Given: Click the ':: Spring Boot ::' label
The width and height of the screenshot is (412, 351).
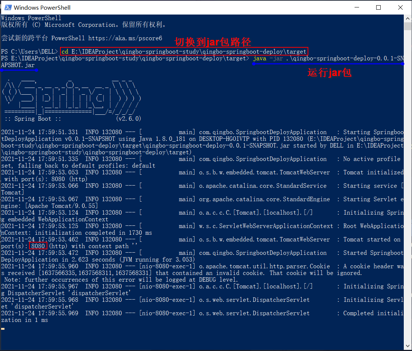Looking at the screenshot, I should 33,118.
